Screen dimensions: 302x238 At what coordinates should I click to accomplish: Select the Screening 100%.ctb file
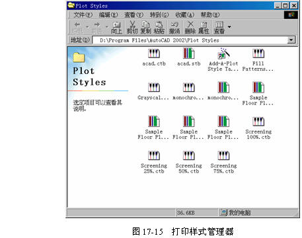258,128
